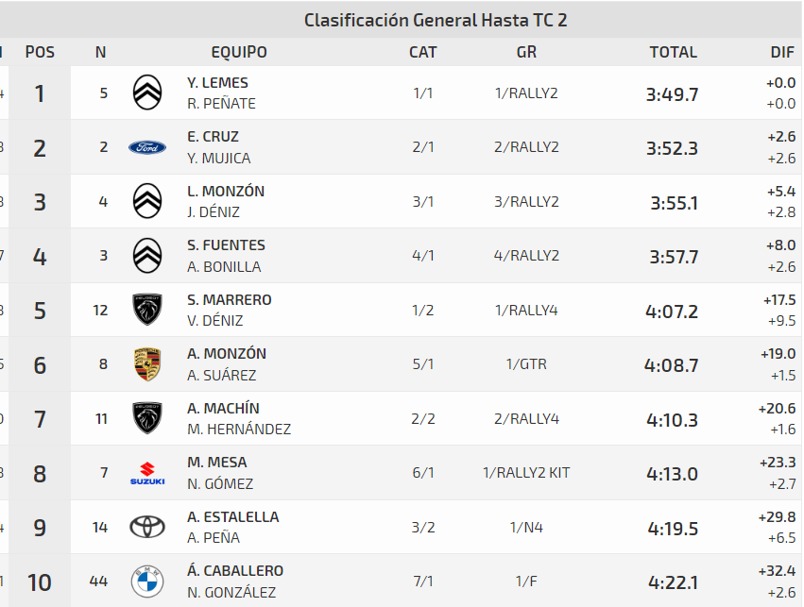
Task: Open driver Y. LEMES entry
Action: (217, 83)
